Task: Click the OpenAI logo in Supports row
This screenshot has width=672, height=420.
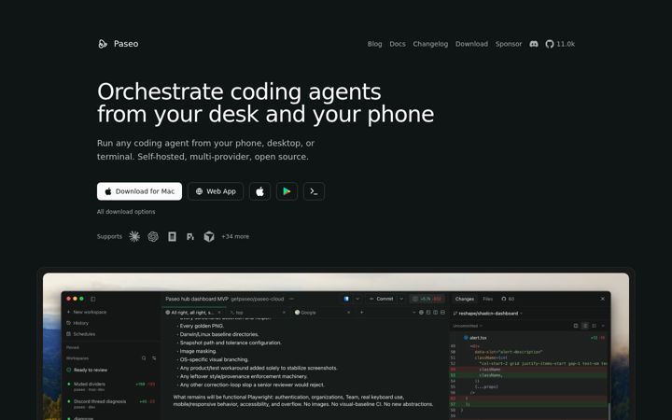Action: point(153,236)
